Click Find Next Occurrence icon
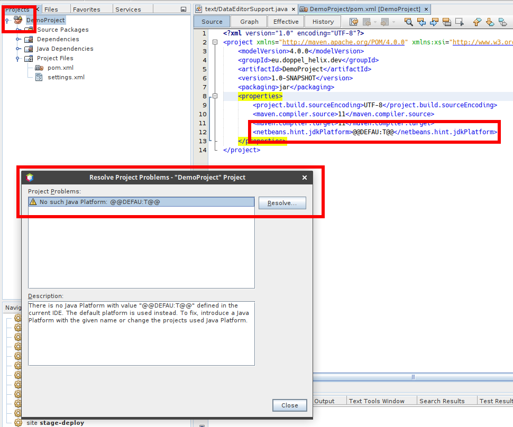513x427 pixels. [434, 22]
